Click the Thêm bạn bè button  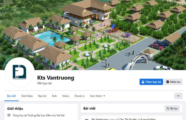(x=151, y=82)
